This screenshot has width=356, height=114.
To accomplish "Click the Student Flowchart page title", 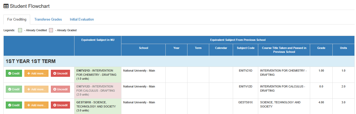I will [x=30, y=6].
